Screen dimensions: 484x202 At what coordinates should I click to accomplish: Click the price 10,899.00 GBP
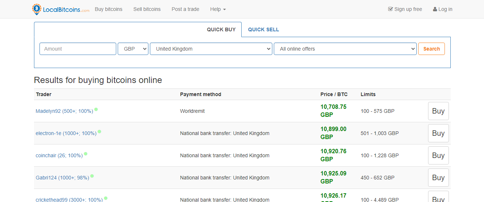tap(333, 133)
